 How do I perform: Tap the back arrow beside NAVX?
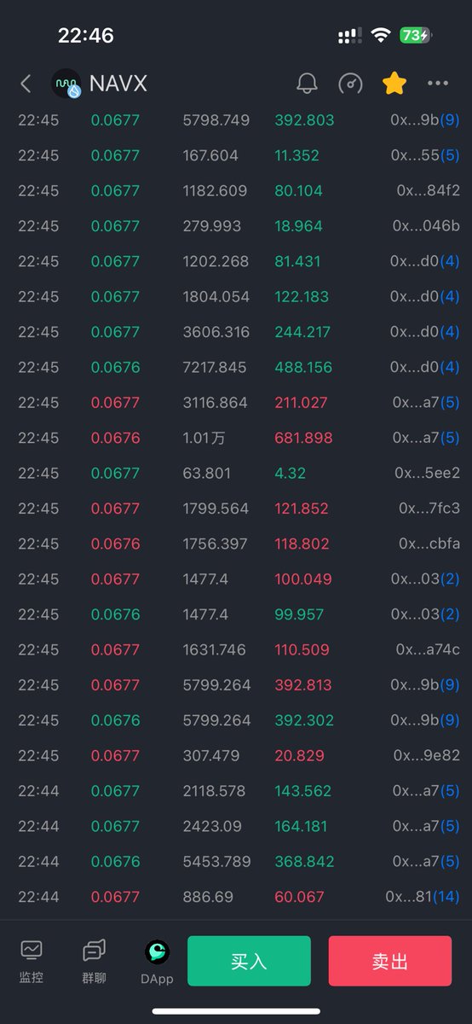pos(26,83)
